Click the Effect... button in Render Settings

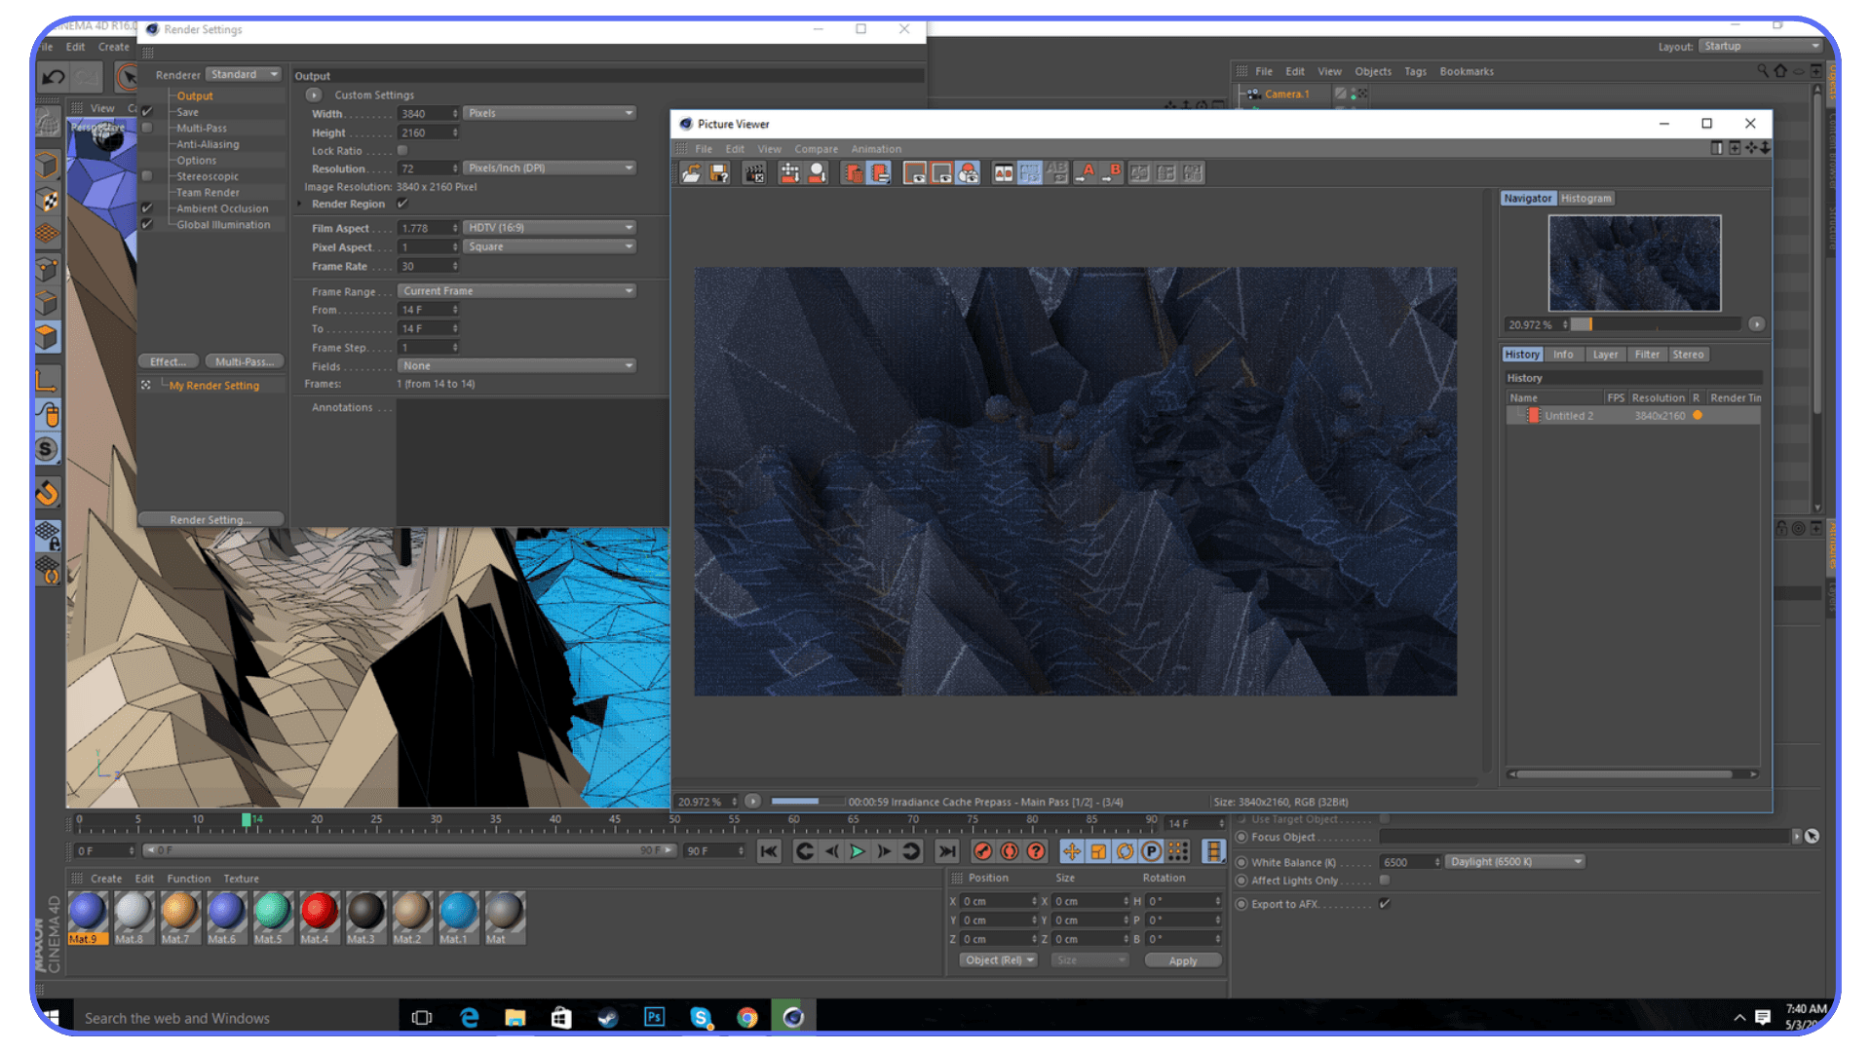[168, 361]
